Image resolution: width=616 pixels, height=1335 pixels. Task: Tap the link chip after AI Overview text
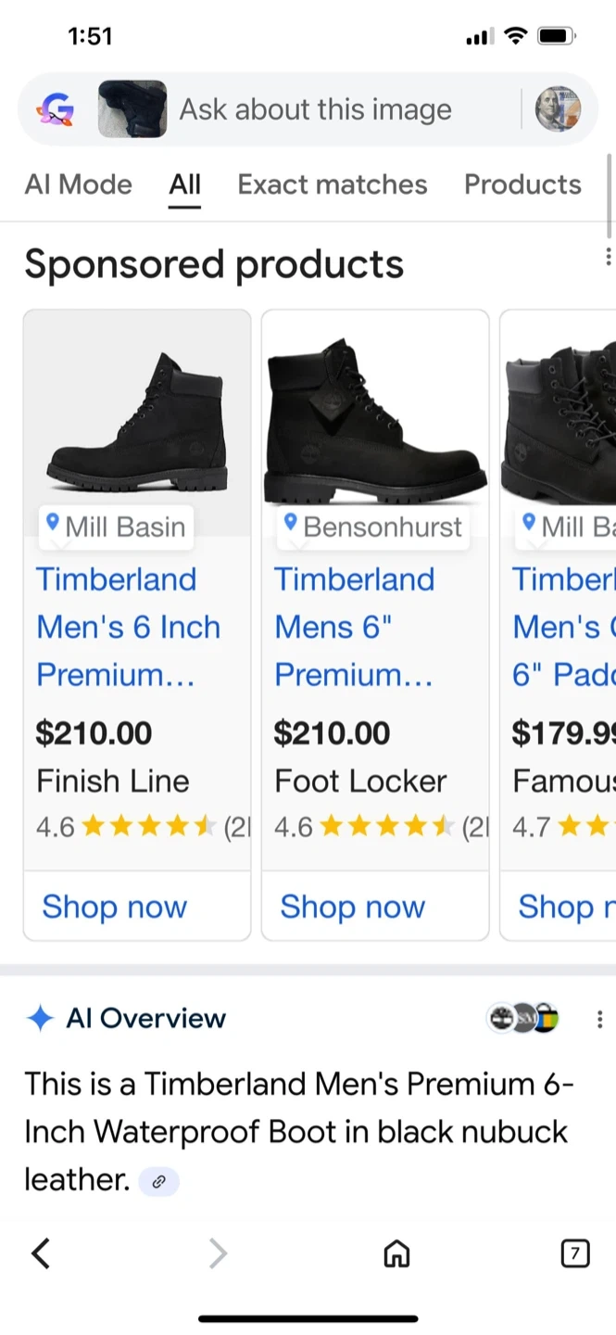click(158, 1182)
